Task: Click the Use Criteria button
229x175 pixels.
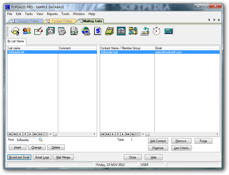Action: (x=181, y=148)
